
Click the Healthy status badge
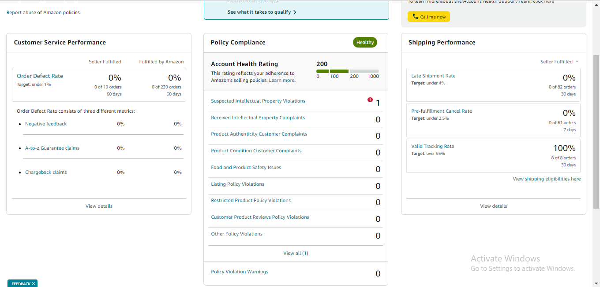pos(365,42)
